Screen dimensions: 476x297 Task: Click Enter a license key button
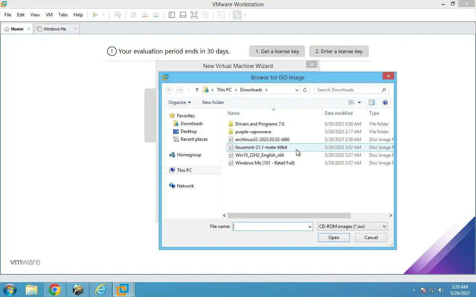(339, 51)
